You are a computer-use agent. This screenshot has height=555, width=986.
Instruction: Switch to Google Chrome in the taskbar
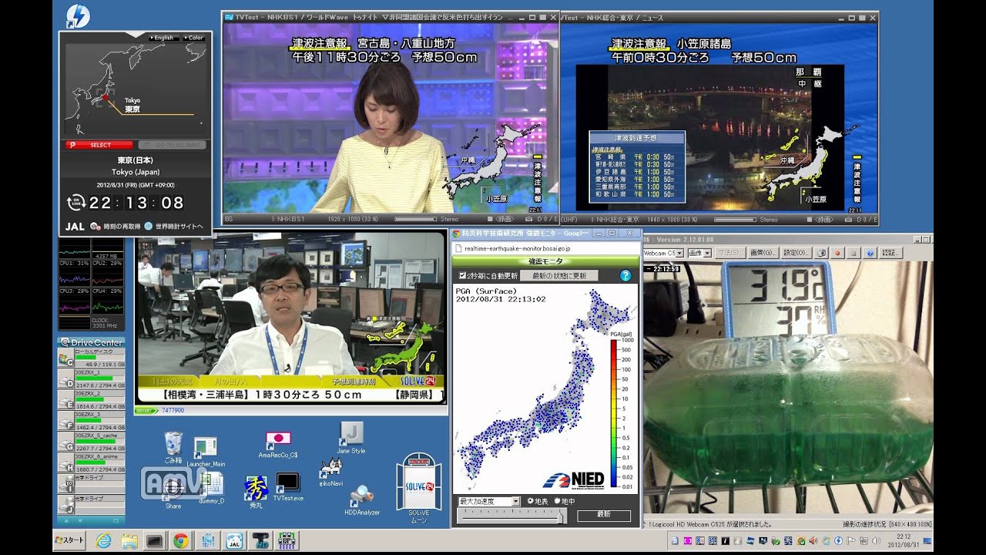(x=181, y=540)
